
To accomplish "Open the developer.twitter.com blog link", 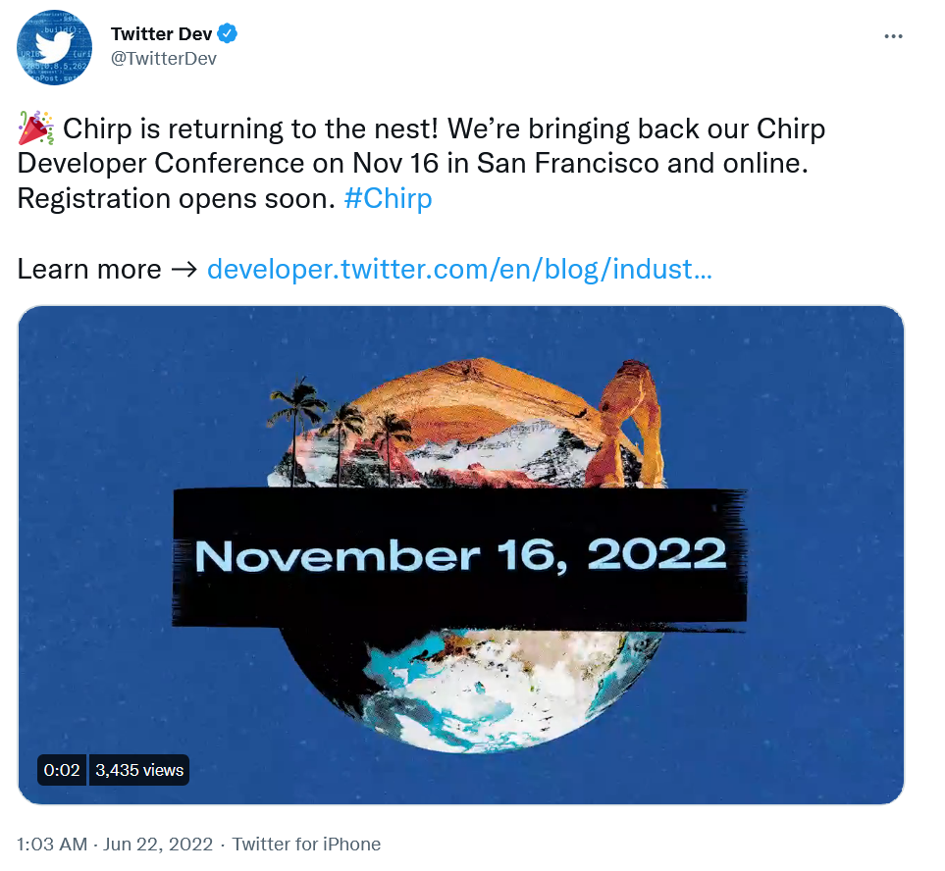I will coord(459,269).
